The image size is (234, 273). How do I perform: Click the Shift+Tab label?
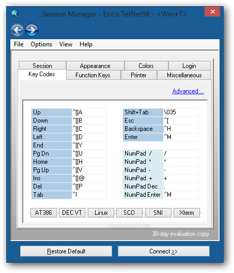pos(143,112)
